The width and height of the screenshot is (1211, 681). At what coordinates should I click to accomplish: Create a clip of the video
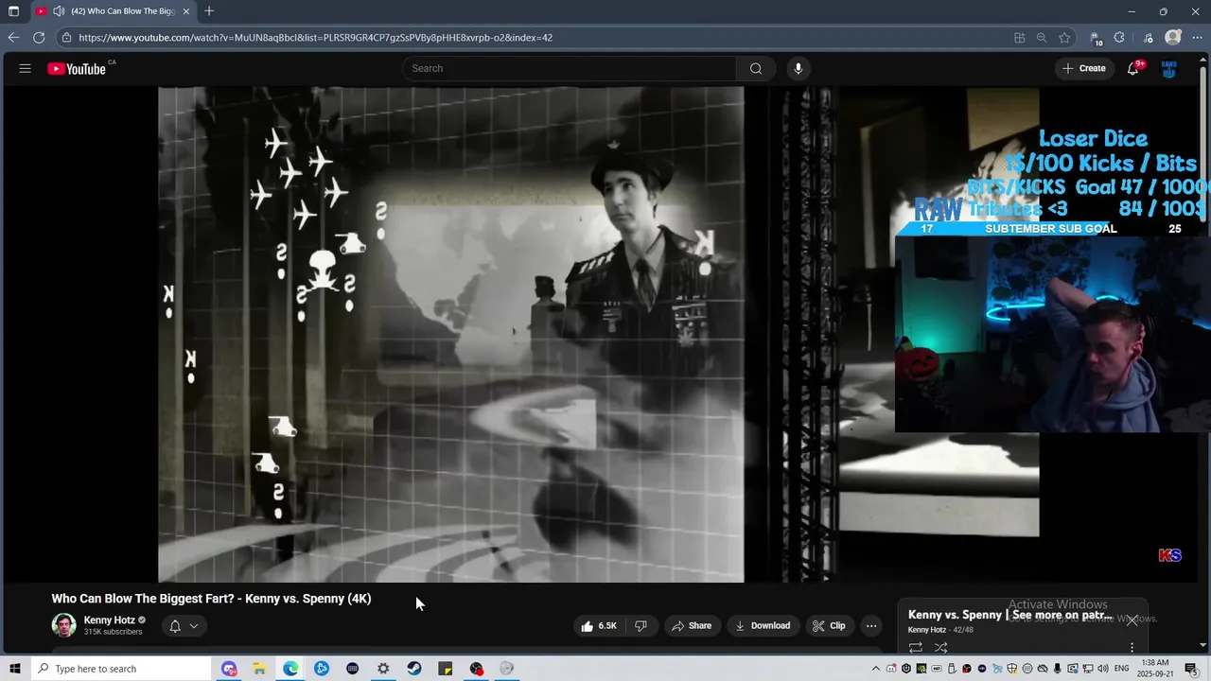[x=829, y=625]
